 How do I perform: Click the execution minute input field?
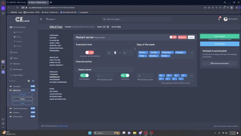click(128, 53)
